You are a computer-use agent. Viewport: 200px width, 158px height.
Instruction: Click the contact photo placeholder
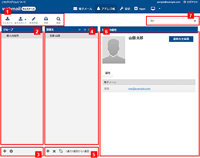(114, 50)
